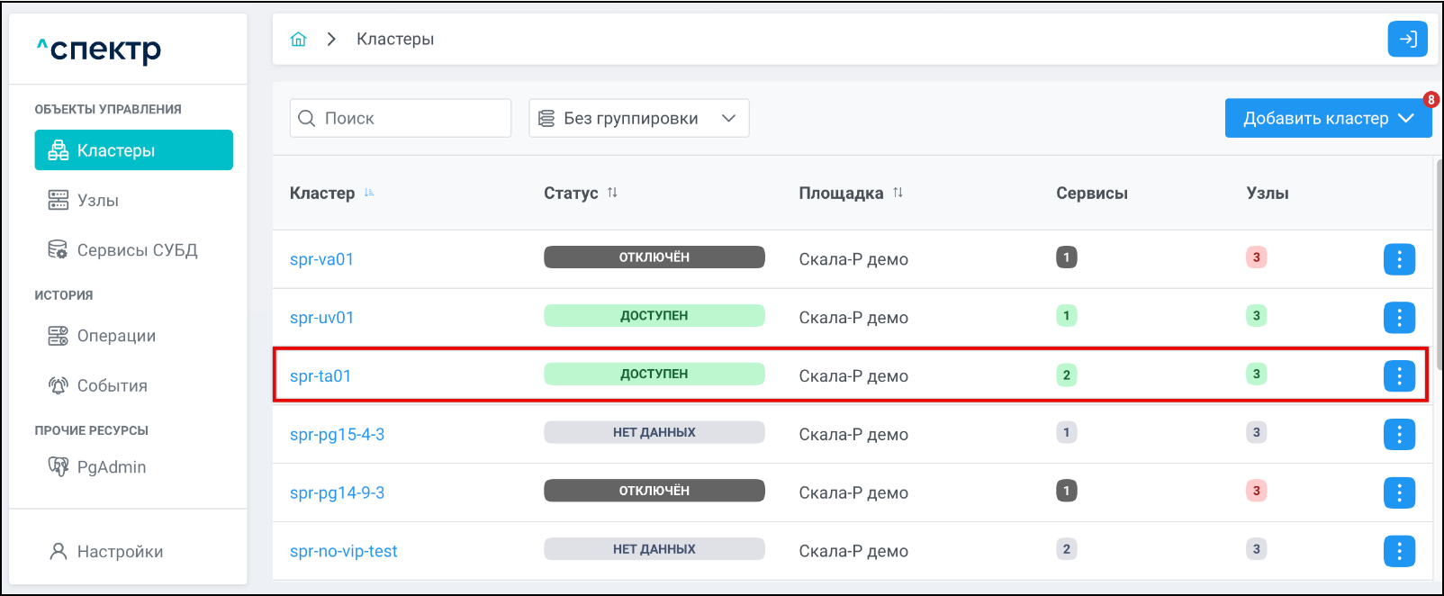Screen dimensions: 1444x596
Task: Sort clusters by Статус column arrows
Action: (612, 193)
